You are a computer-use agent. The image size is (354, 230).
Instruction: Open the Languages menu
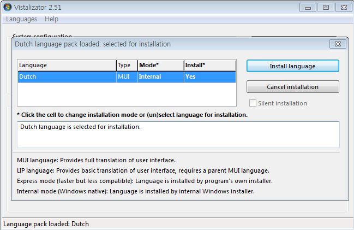point(21,19)
